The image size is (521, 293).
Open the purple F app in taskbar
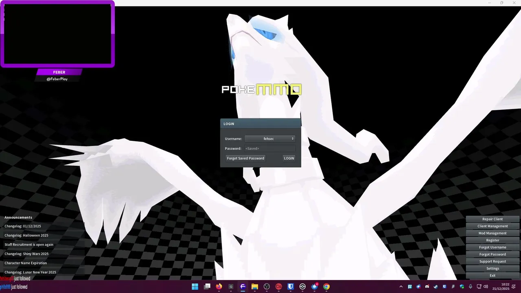[x=243, y=286]
